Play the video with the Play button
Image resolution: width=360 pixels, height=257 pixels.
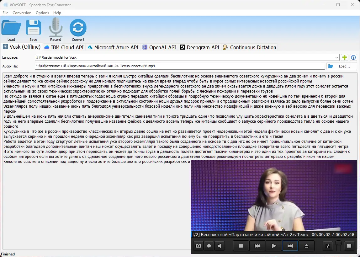(274, 246)
